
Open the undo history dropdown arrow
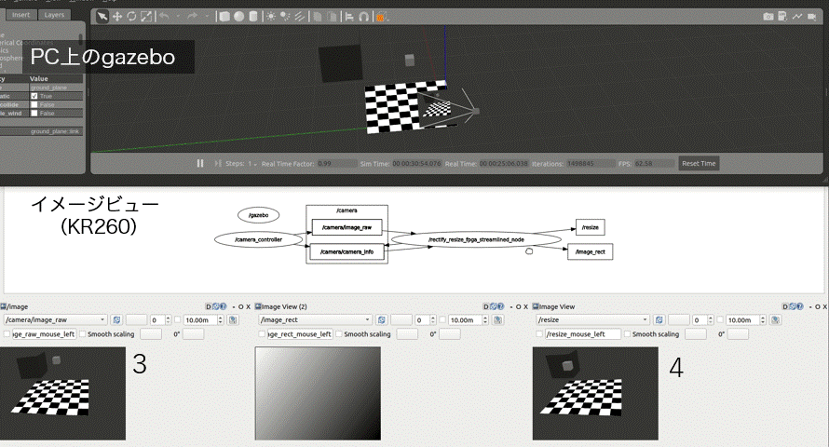(x=177, y=17)
